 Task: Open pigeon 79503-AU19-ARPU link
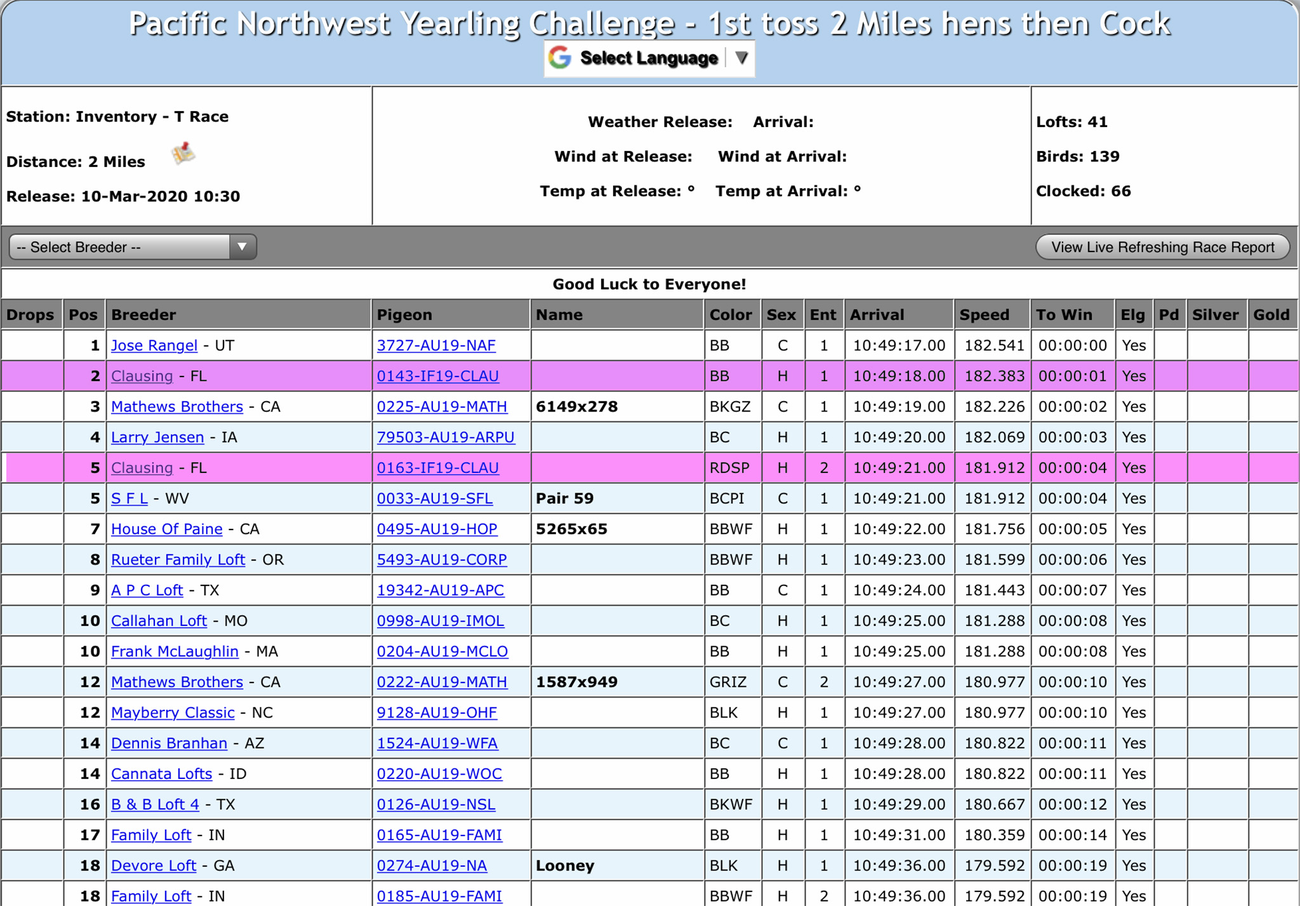[446, 437]
